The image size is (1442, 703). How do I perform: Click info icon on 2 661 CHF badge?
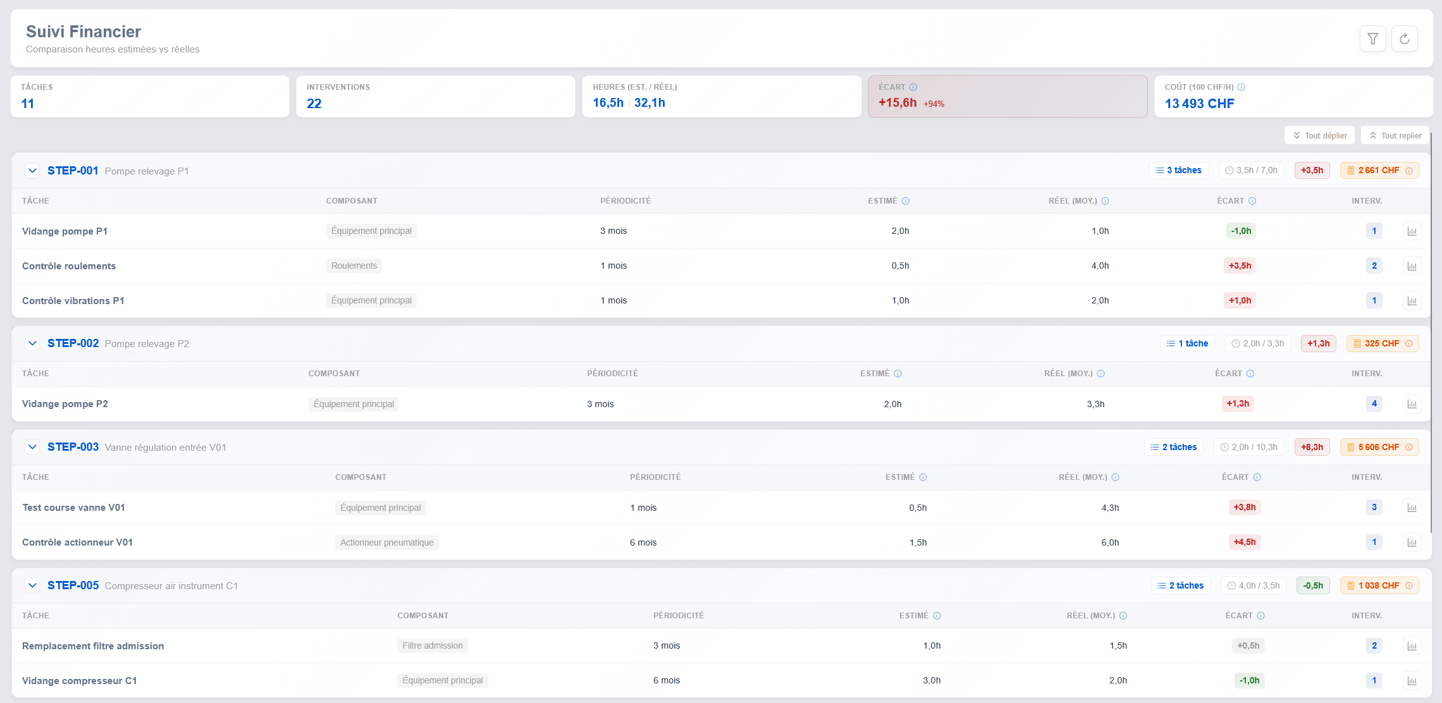(x=1408, y=171)
